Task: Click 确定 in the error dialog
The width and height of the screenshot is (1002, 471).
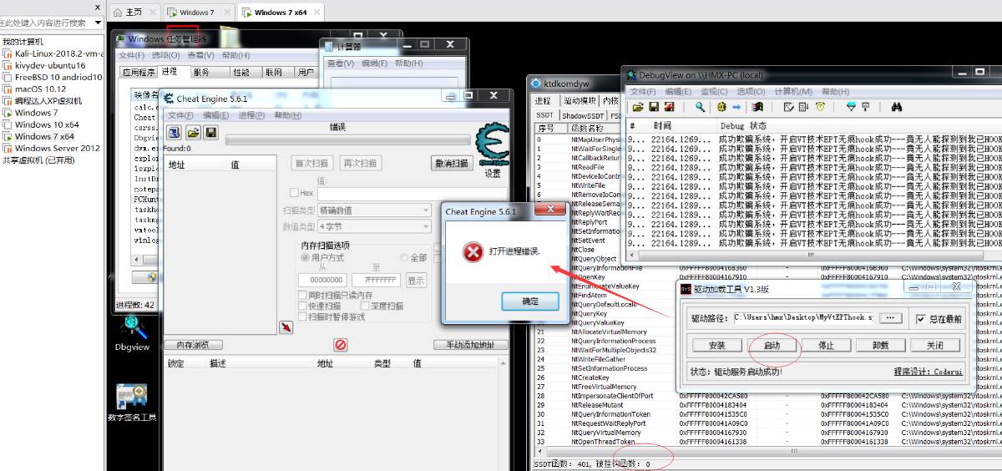Action: point(530,301)
